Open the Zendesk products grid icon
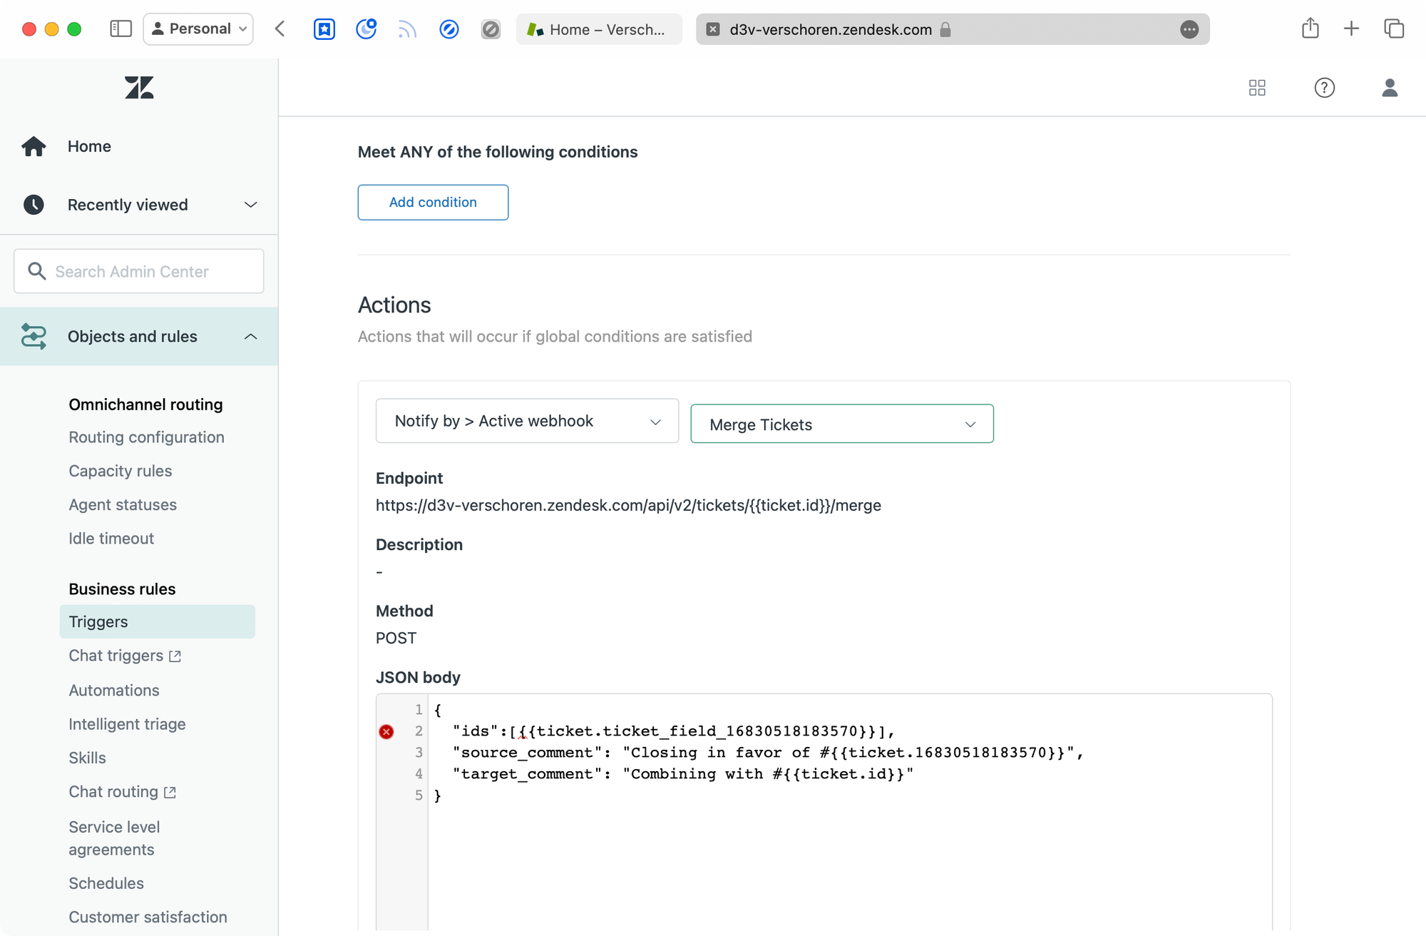Screen dimensions: 1426x936 [x=1257, y=88]
